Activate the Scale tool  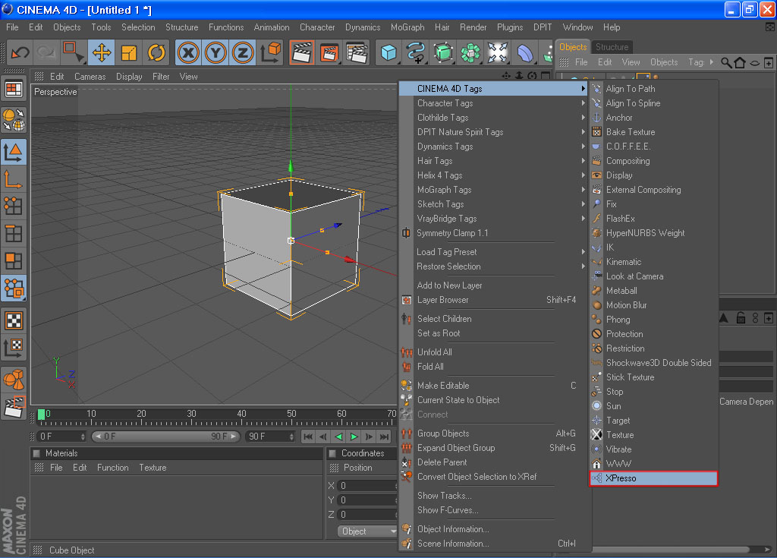129,52
